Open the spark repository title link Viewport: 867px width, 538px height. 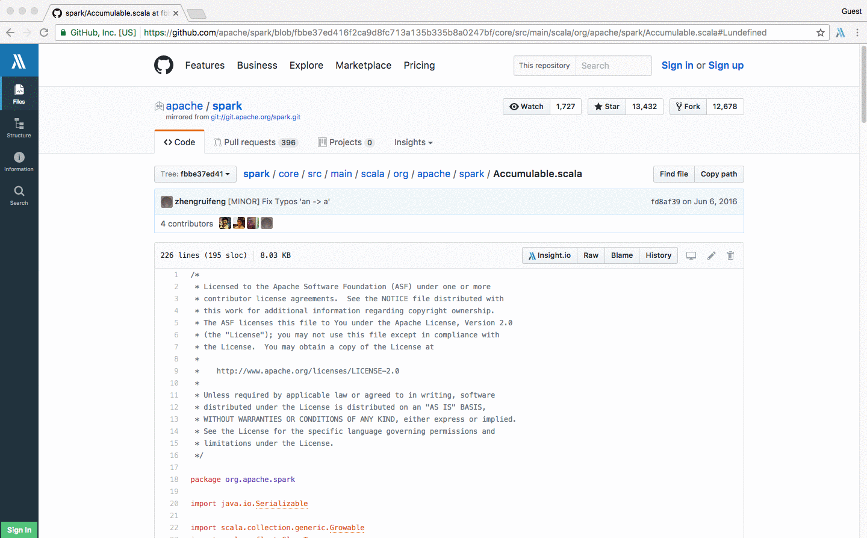point(227,106)
